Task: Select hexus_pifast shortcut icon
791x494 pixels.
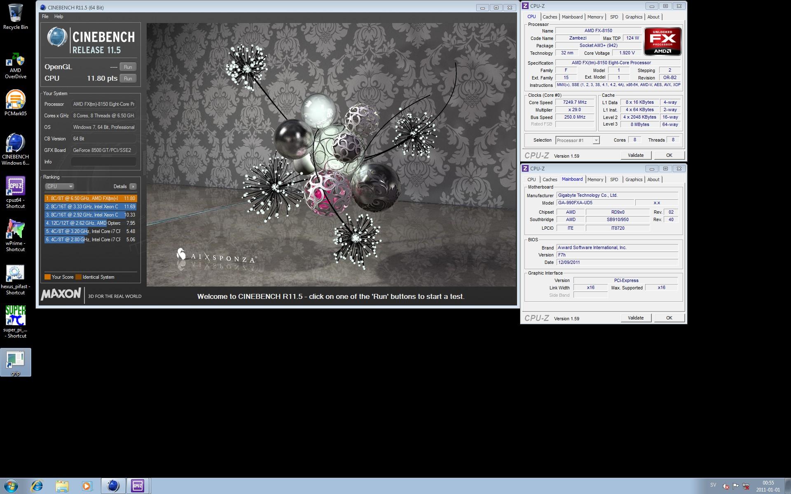Action: click(x=15, y=279)
